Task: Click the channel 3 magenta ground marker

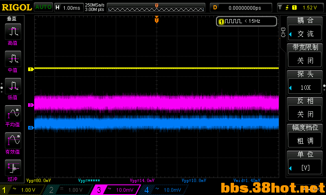Action: [x=31, y=105]
